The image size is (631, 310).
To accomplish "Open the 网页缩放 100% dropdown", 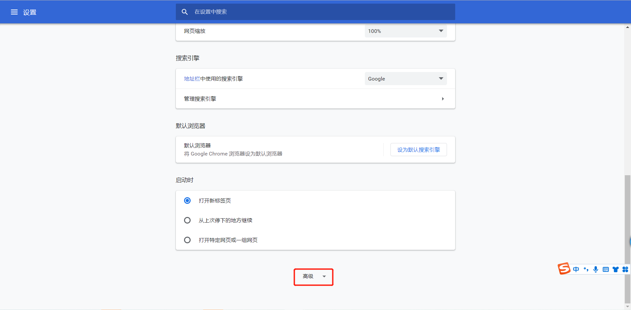I will (x=406, y=31).
